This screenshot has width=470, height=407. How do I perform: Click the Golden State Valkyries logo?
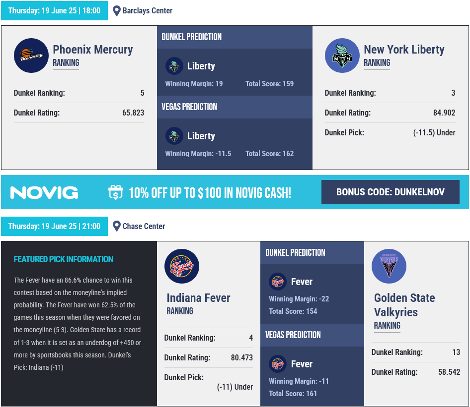(389, 266)
